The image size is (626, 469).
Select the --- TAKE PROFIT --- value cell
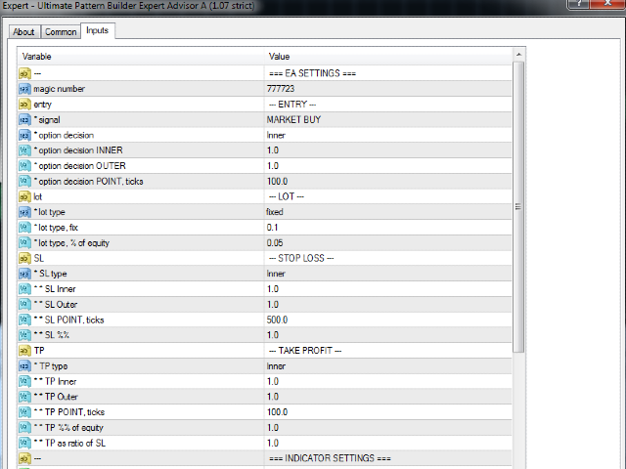[387, 351]
